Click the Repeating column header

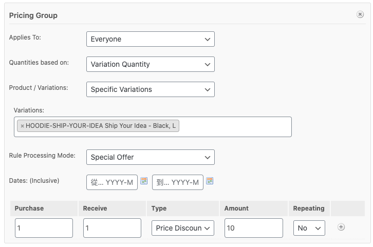click(308, 208)
